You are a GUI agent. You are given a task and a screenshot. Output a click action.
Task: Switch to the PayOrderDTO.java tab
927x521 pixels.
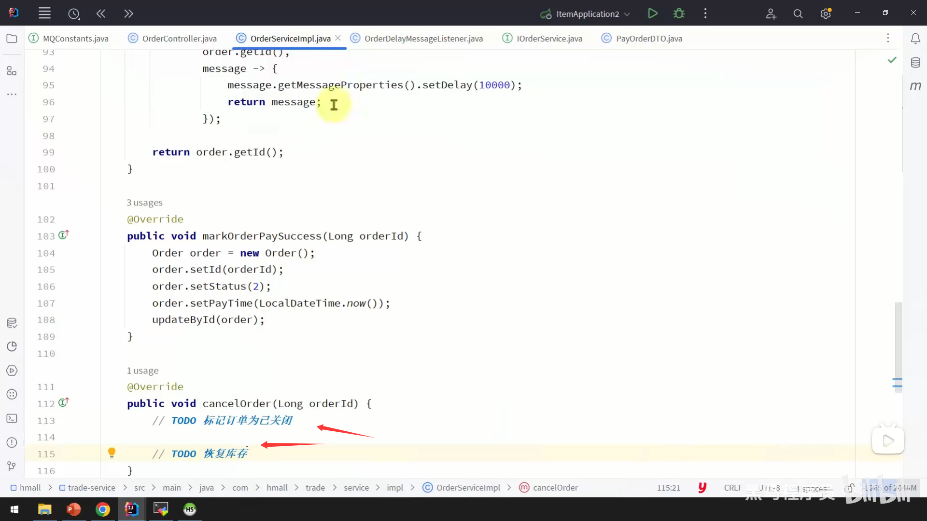pos(648,39)
